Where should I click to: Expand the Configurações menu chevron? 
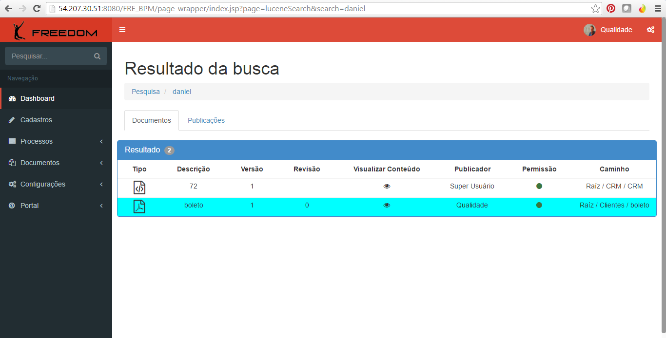pyautogui.click(x=101, y=184)
